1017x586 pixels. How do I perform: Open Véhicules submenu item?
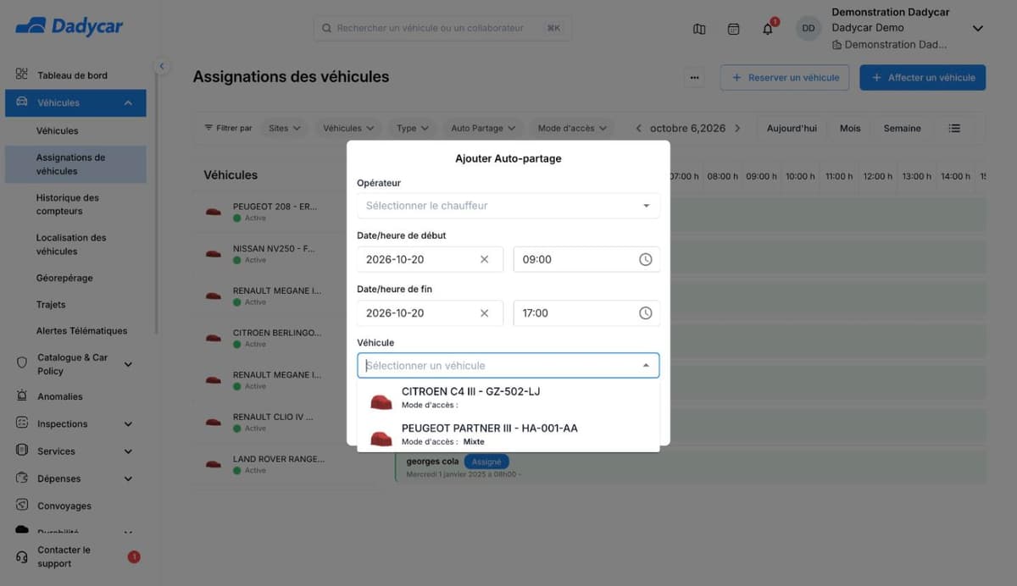pos(57,130)
